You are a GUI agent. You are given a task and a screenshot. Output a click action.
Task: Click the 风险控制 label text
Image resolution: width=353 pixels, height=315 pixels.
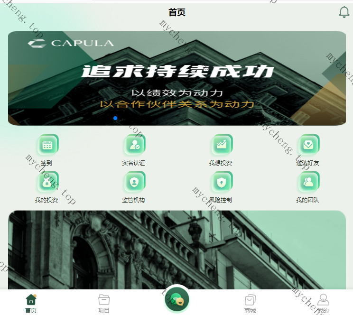coord(221,200)
